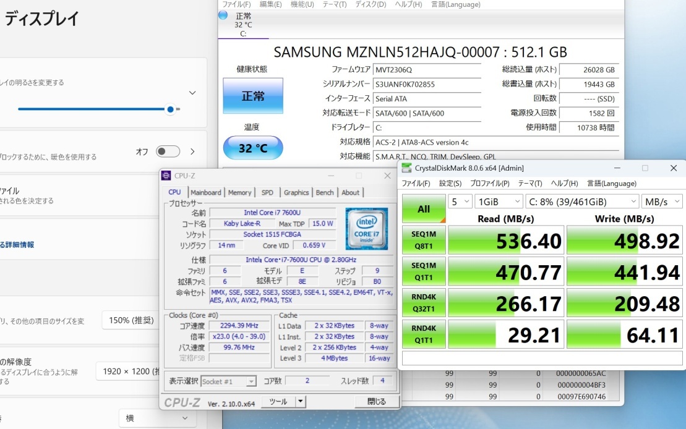Run the RND4K Q1T1 test button

point(424,334)
